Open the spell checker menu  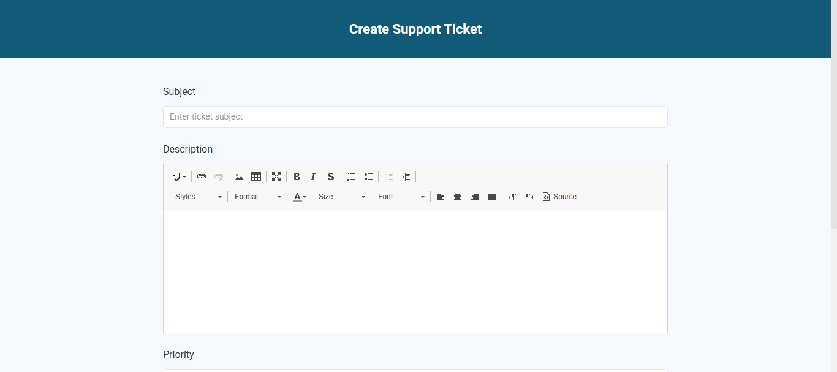[179, 177]
